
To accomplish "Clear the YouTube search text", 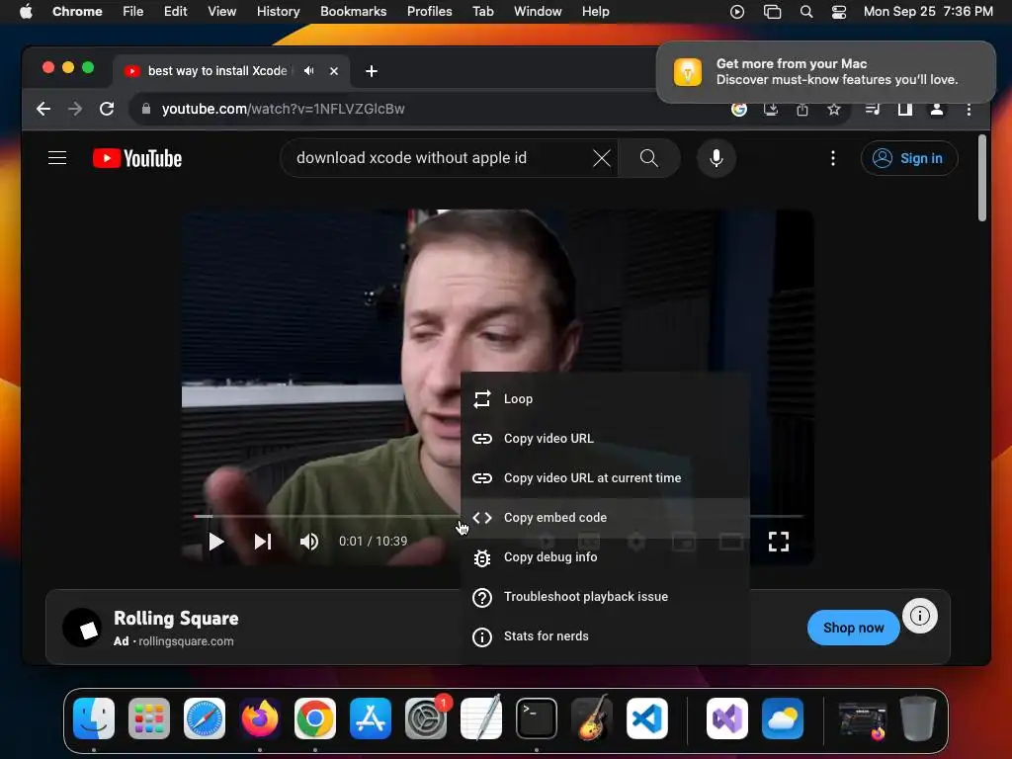I will pyautogui.click(x=602, y=158).
